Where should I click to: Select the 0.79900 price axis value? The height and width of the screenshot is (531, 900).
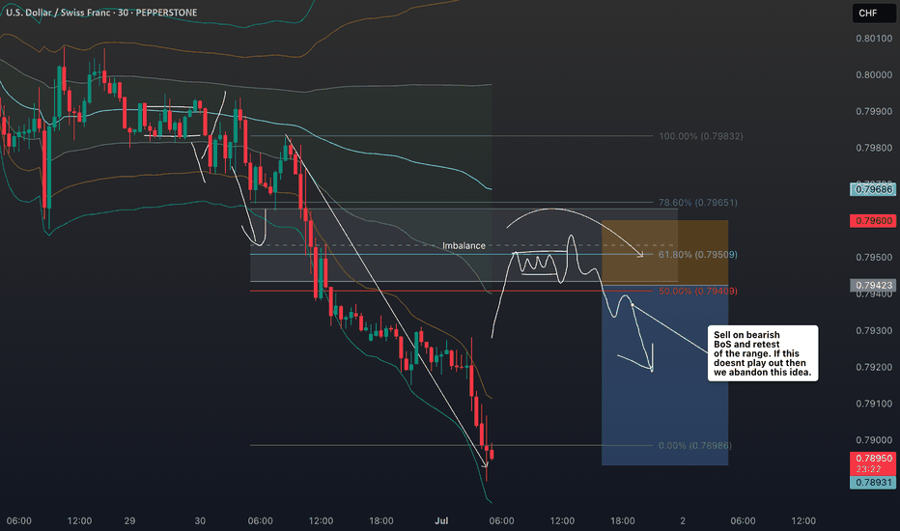tap(874, 111)
